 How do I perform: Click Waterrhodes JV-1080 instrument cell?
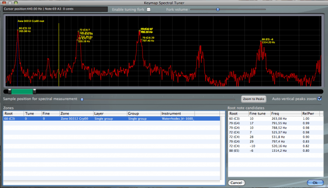178,118
